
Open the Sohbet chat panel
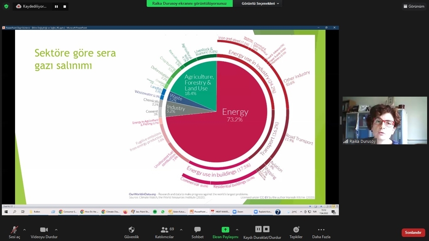point(197,230)
